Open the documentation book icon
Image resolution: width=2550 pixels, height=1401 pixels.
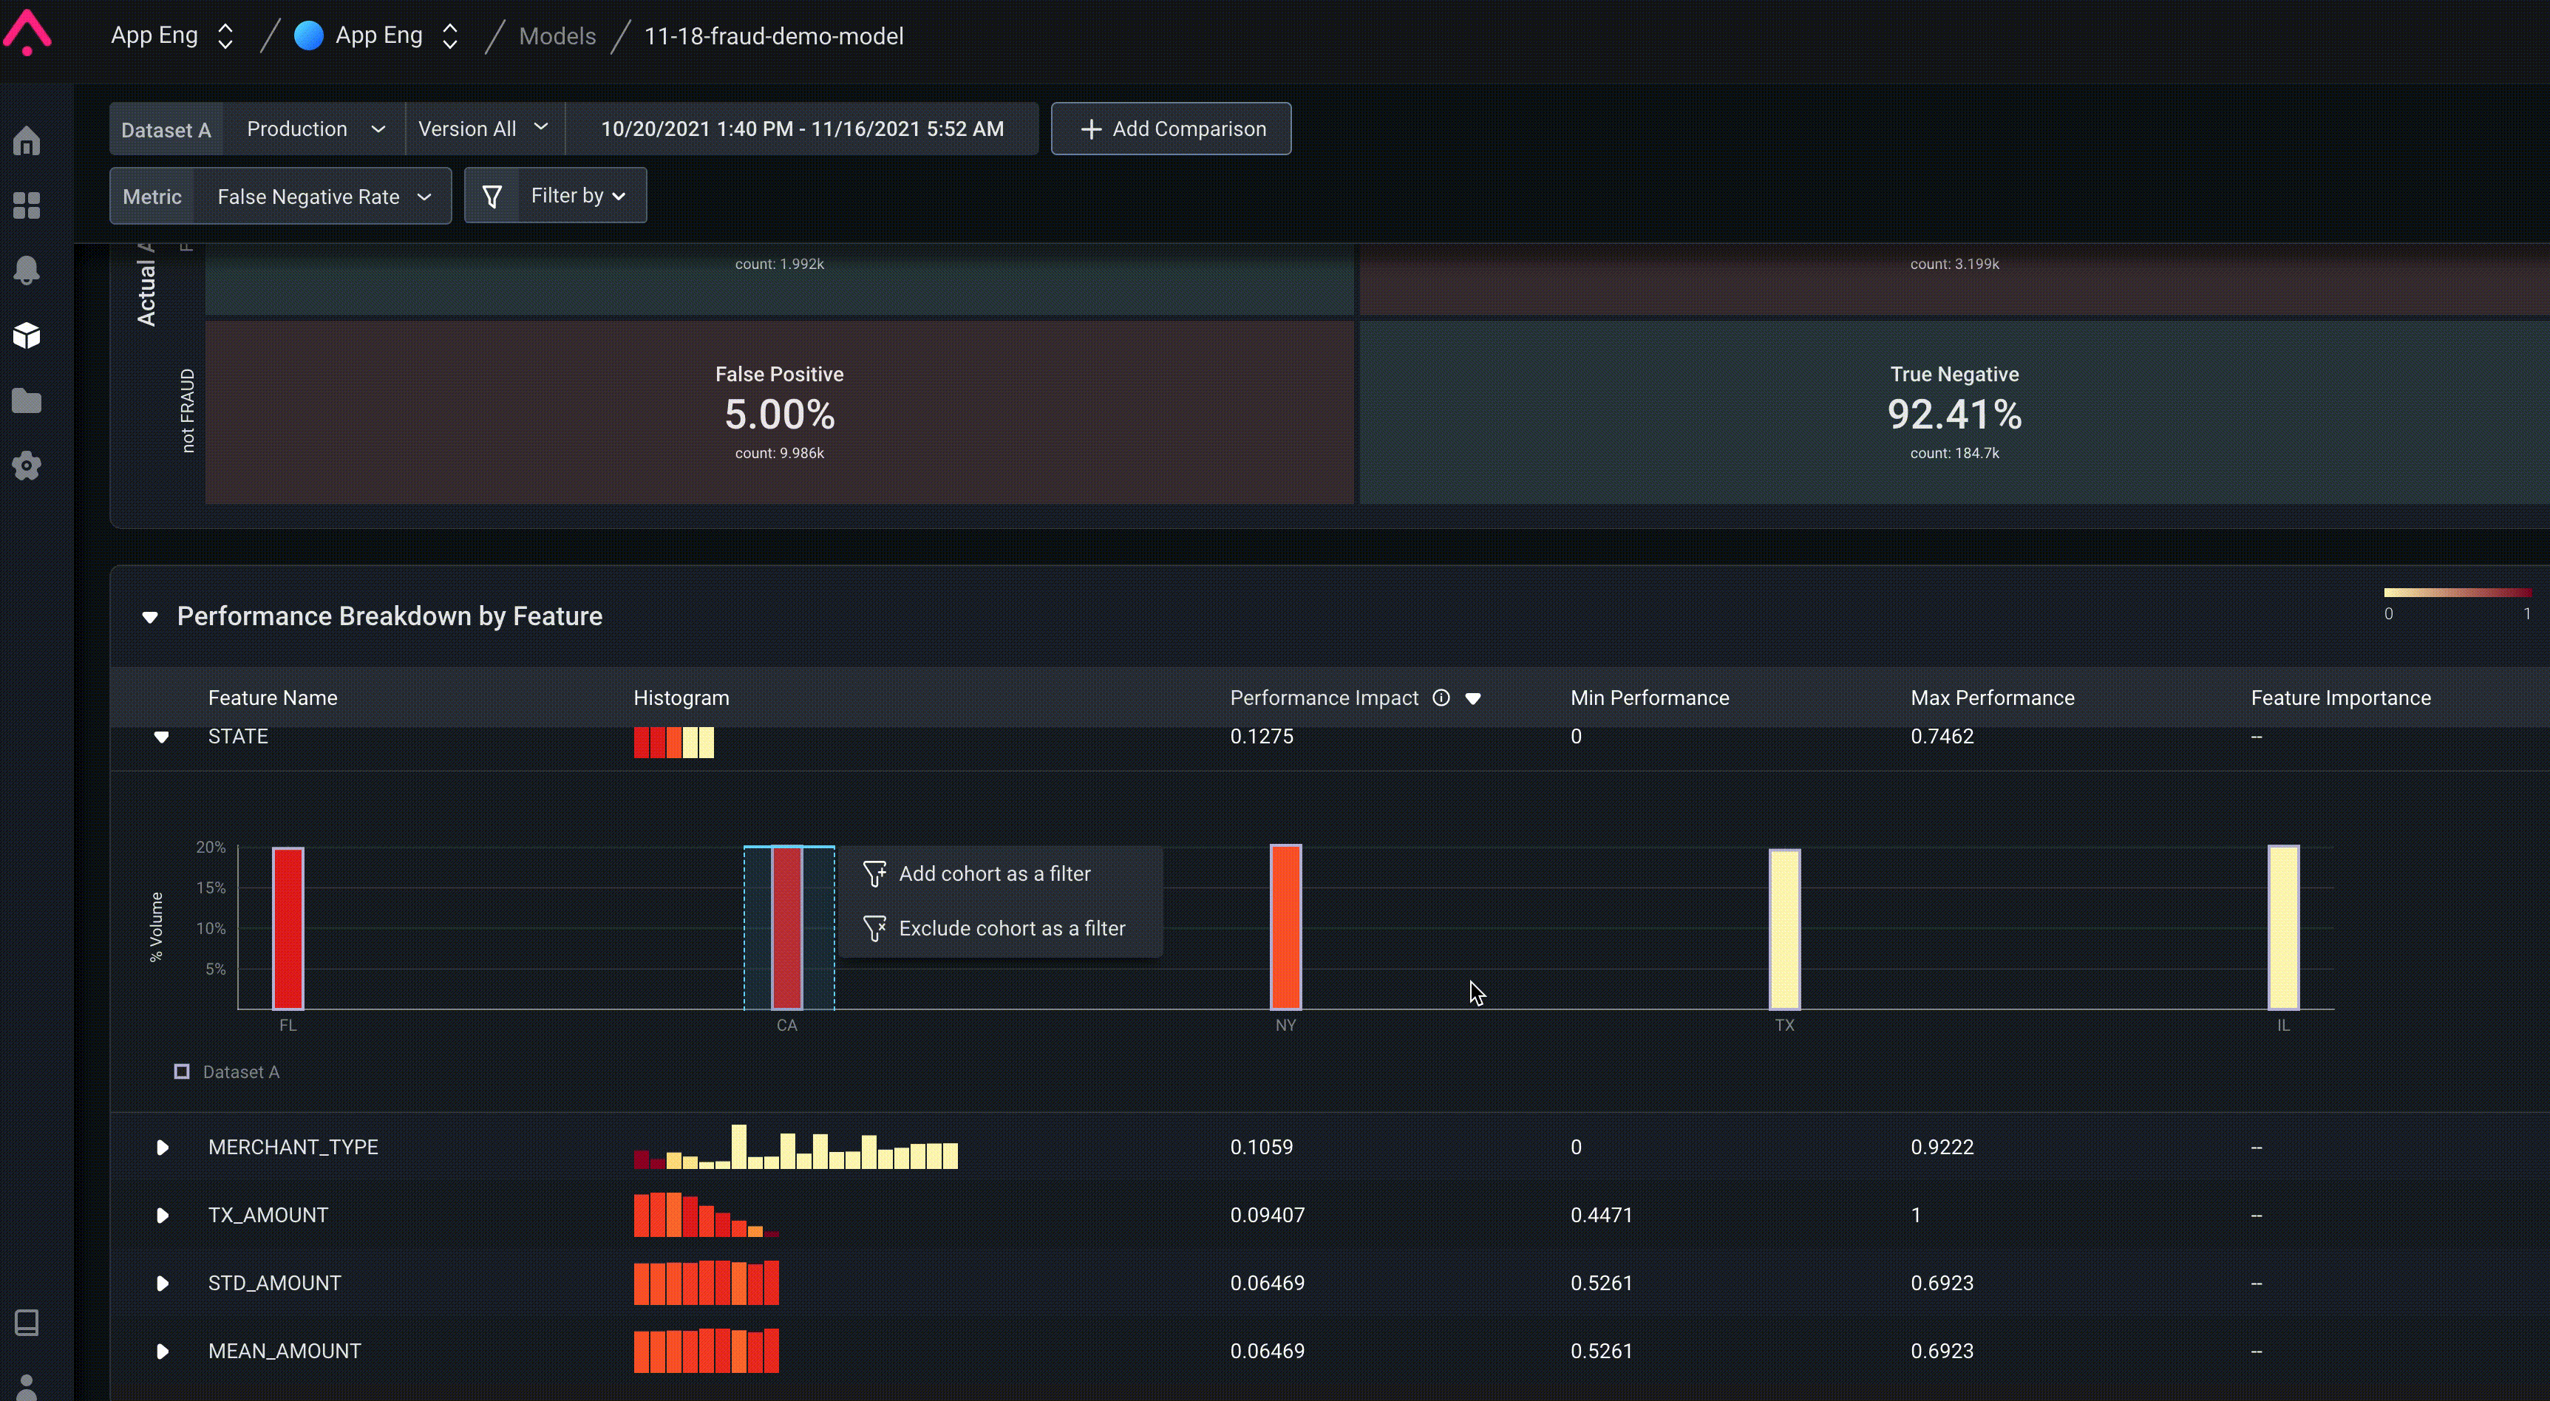tap(27, 1322)
